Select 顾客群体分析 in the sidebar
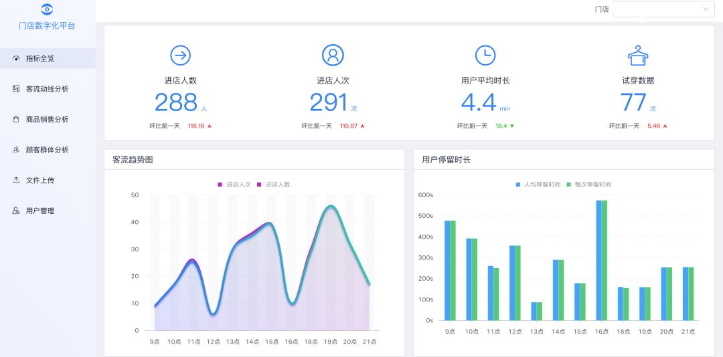The height and width of the screenshot is (357, 723). pos(48,150)
